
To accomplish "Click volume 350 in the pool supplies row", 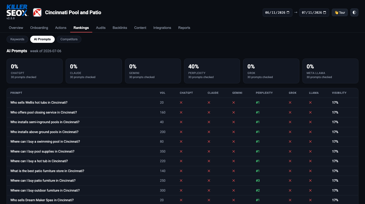I will tap(163, 151).
